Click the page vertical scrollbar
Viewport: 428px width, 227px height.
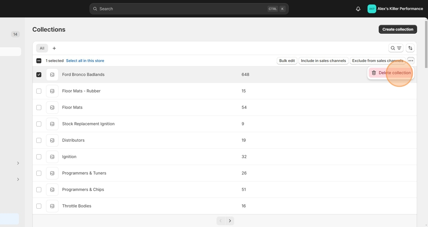426,44
